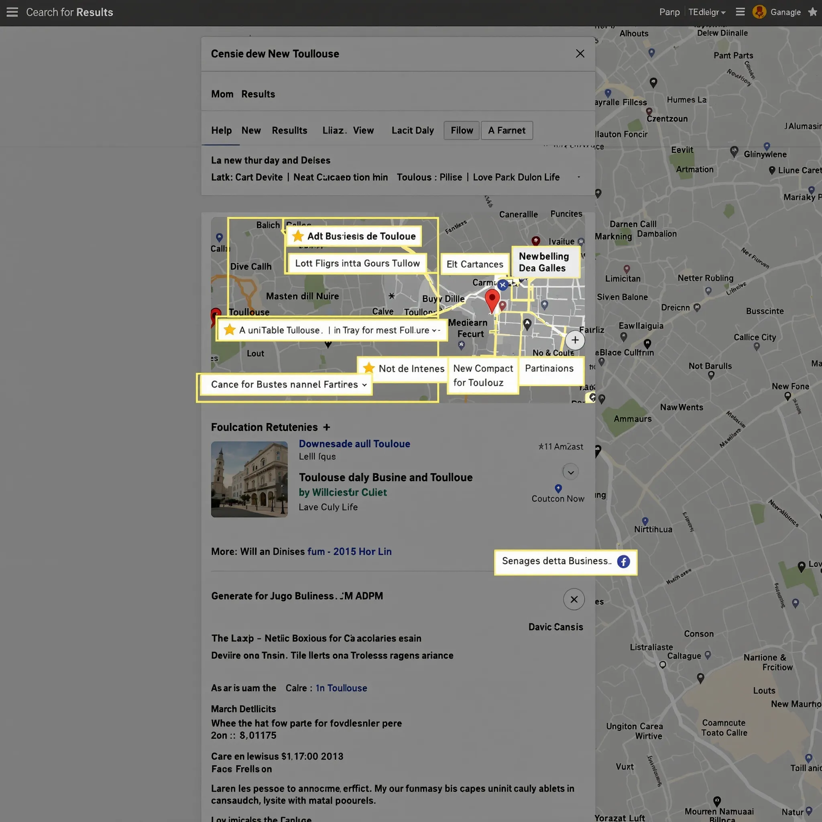
Task: Click the map pin near Liune Caret
Action: (x=773, y=170)
